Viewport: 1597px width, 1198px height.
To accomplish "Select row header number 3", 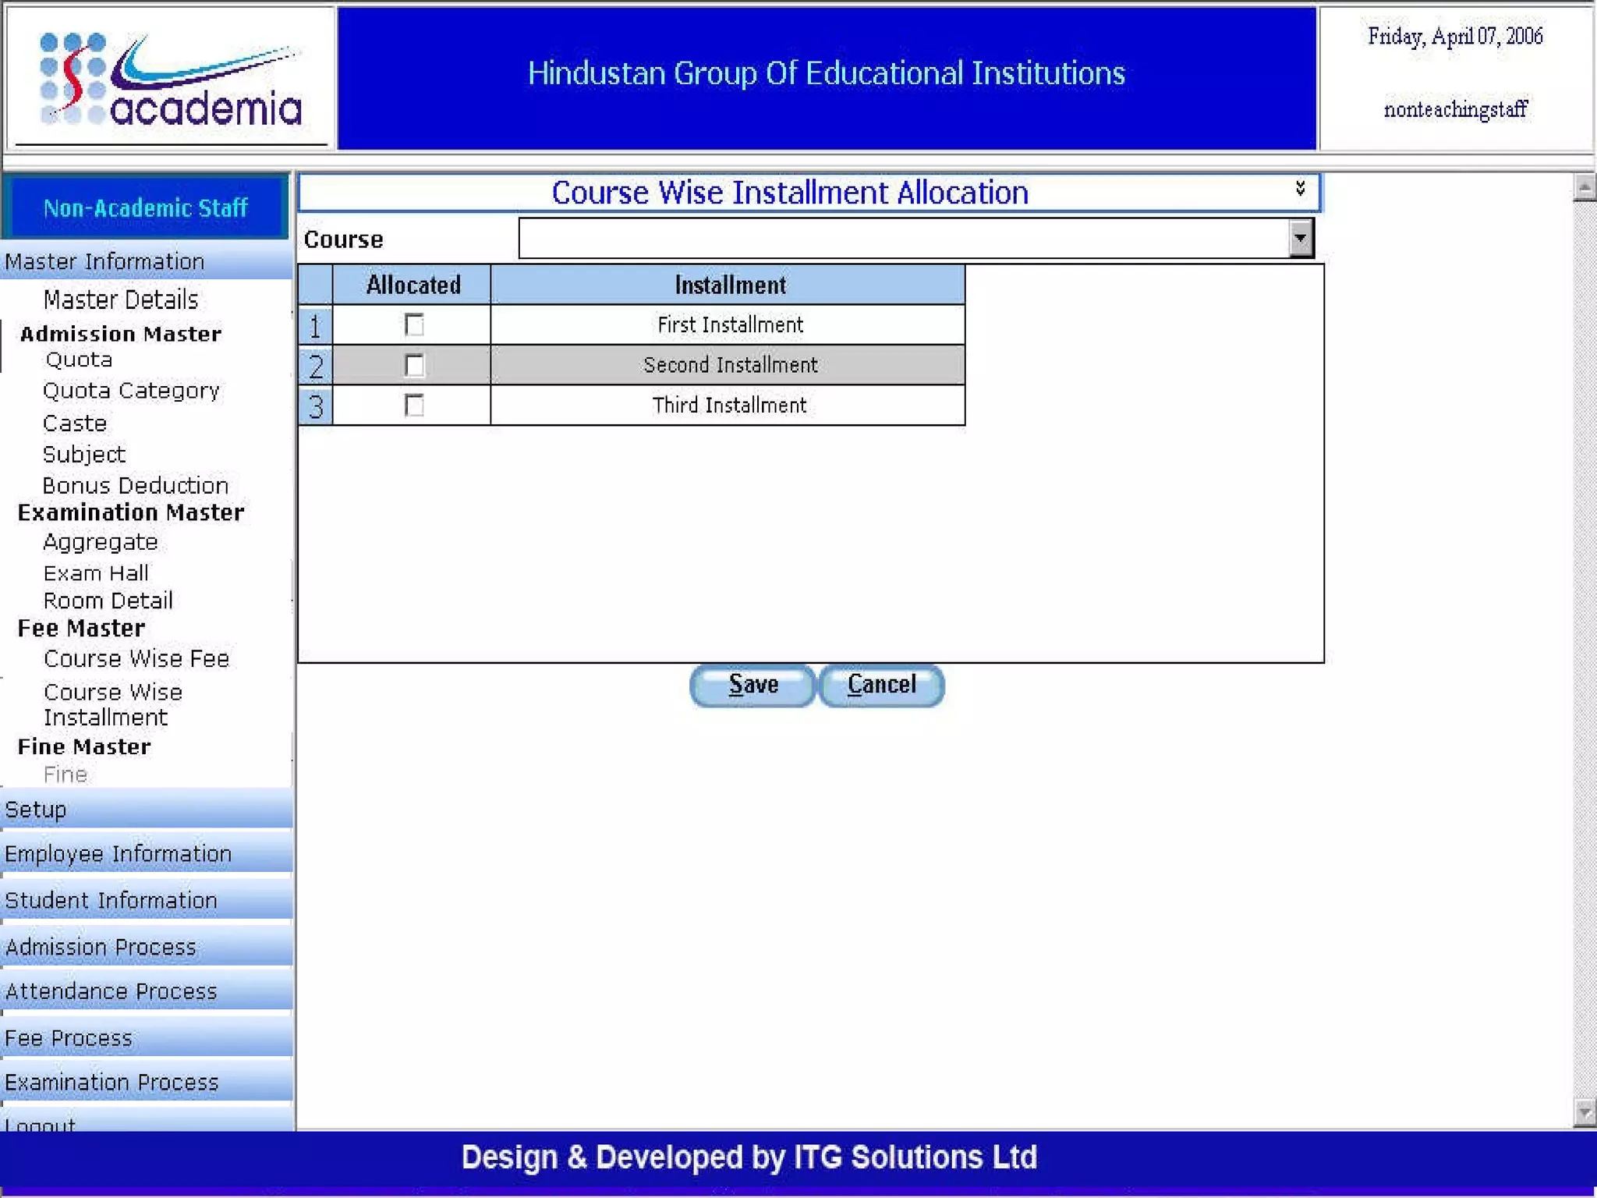I will point(315,406).
